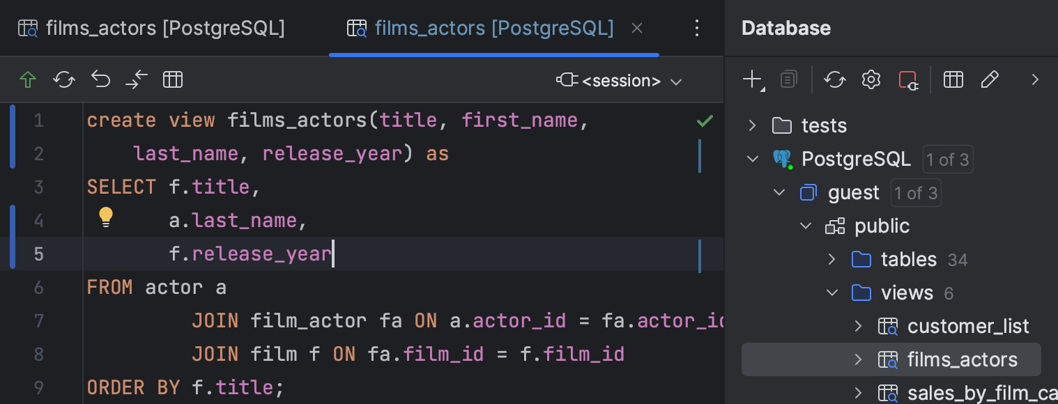
Task: Submit changes with the green arrow icon
Action: coord(28,79)
